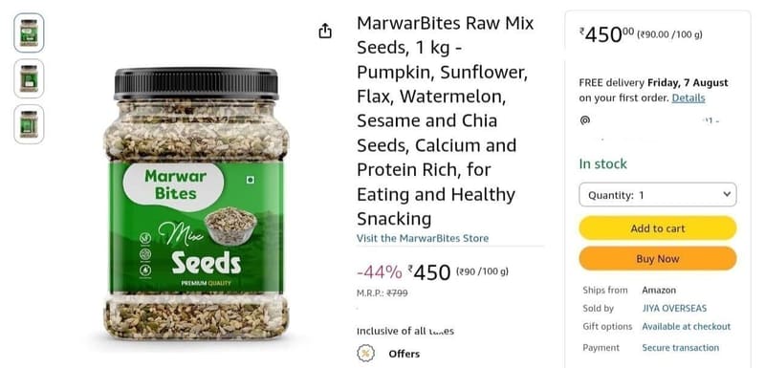Image resolution: width=765 pixels, height=368 pixels.
Task: Click the location pin icon
Action: click(x=584, y=119)
